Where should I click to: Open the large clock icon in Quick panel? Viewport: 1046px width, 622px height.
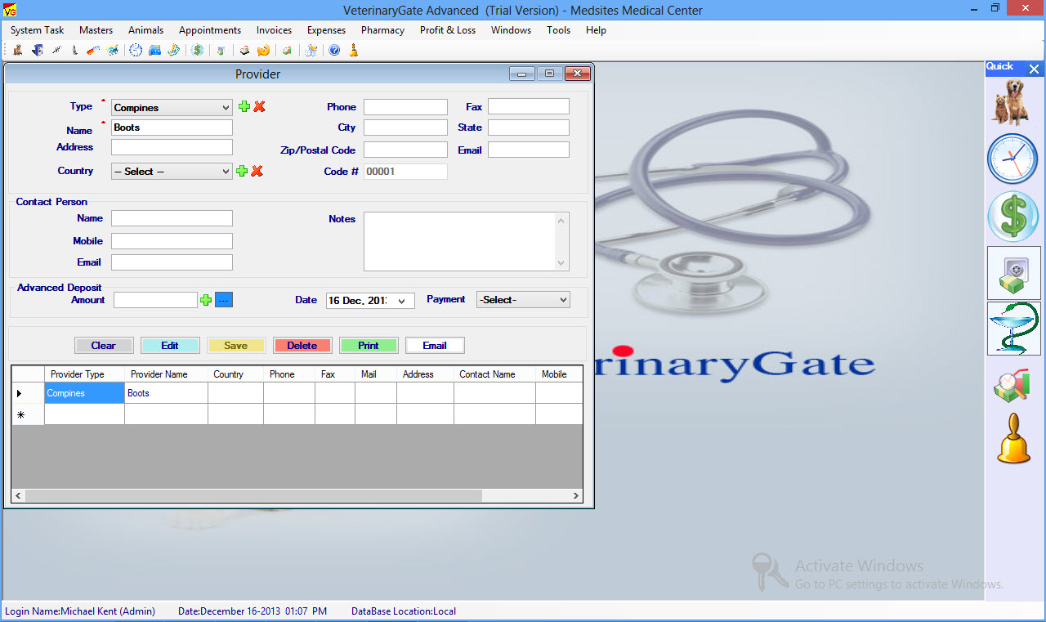point(1013,159)
